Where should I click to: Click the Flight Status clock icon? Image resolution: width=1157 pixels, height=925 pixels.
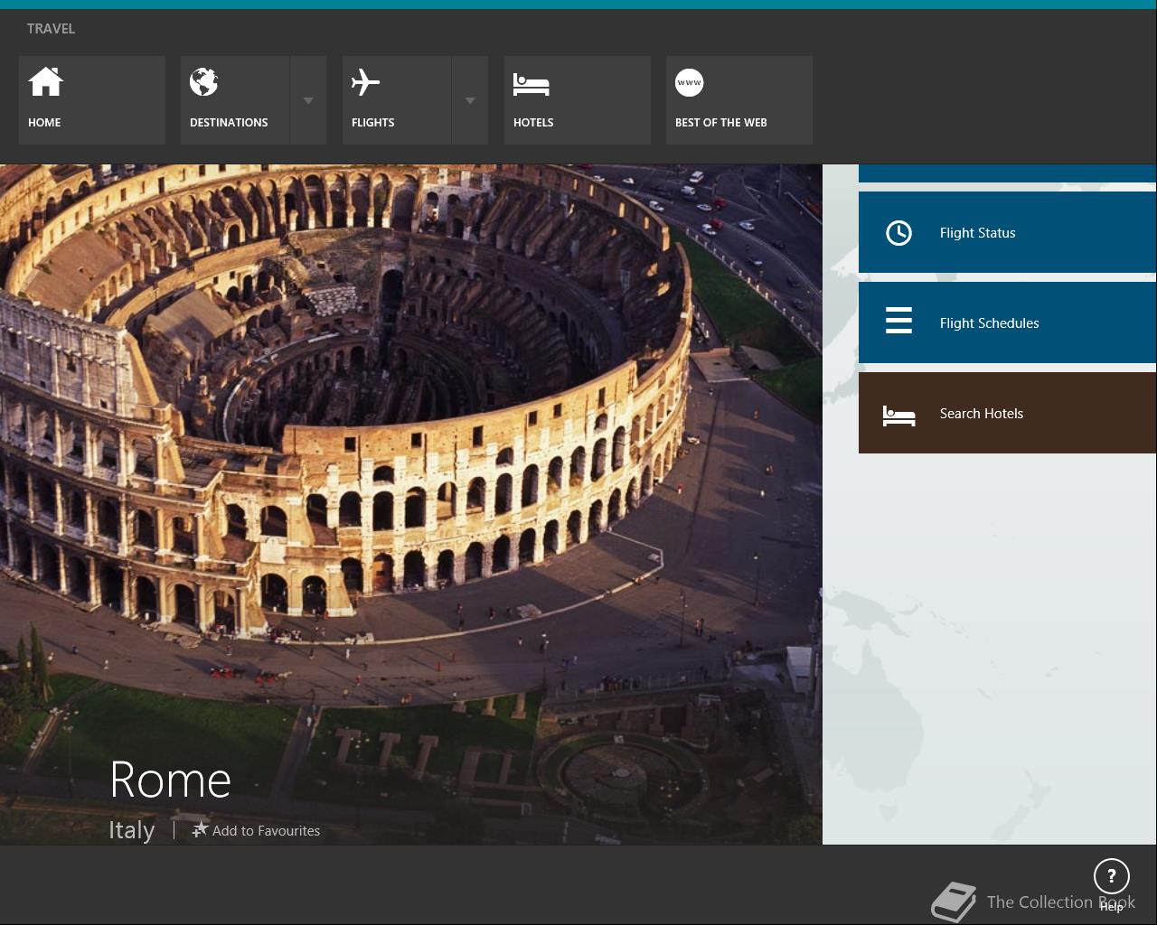(x=898, y=233)
